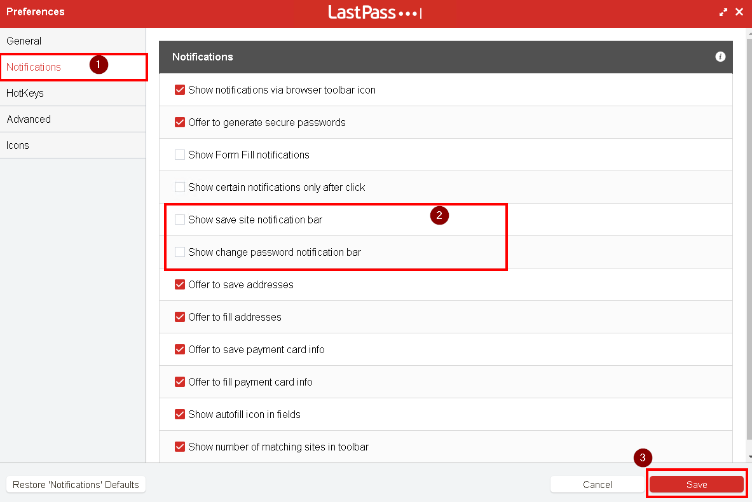This screenshot has height=502, width=752.
Task: Disable Offer to save addresses
Action: tap(180, 284)
